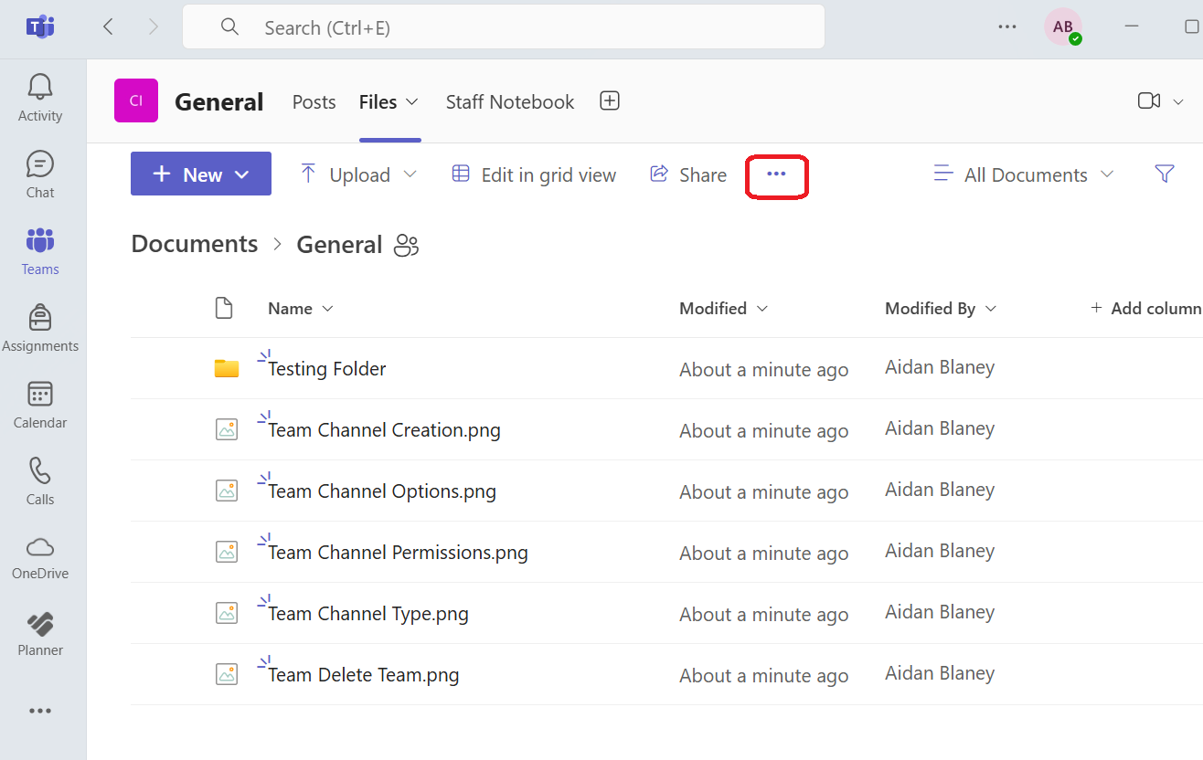Open the Testing Folder
The height and width of the screenshot is (760, 1203).
point(326,369)
